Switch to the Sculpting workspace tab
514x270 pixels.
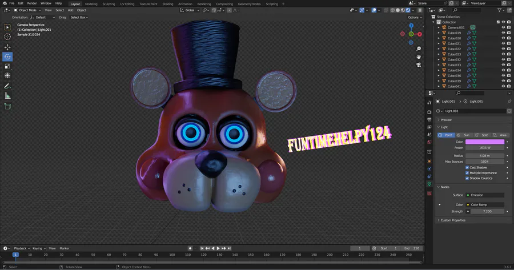[x=109, y=4]
